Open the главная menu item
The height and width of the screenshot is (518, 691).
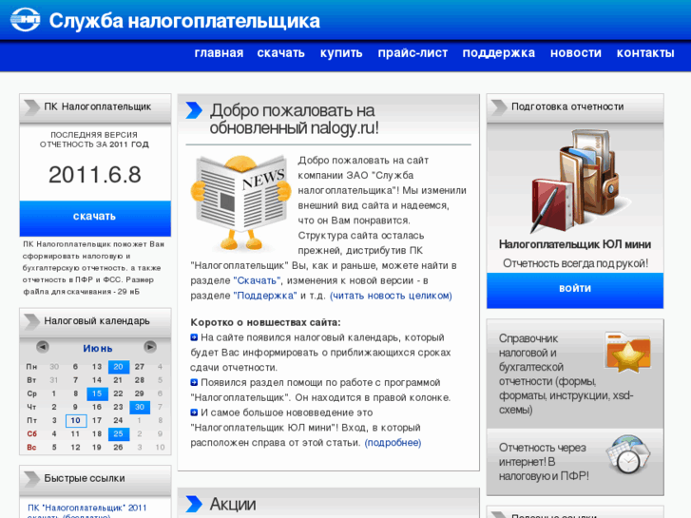219,53
